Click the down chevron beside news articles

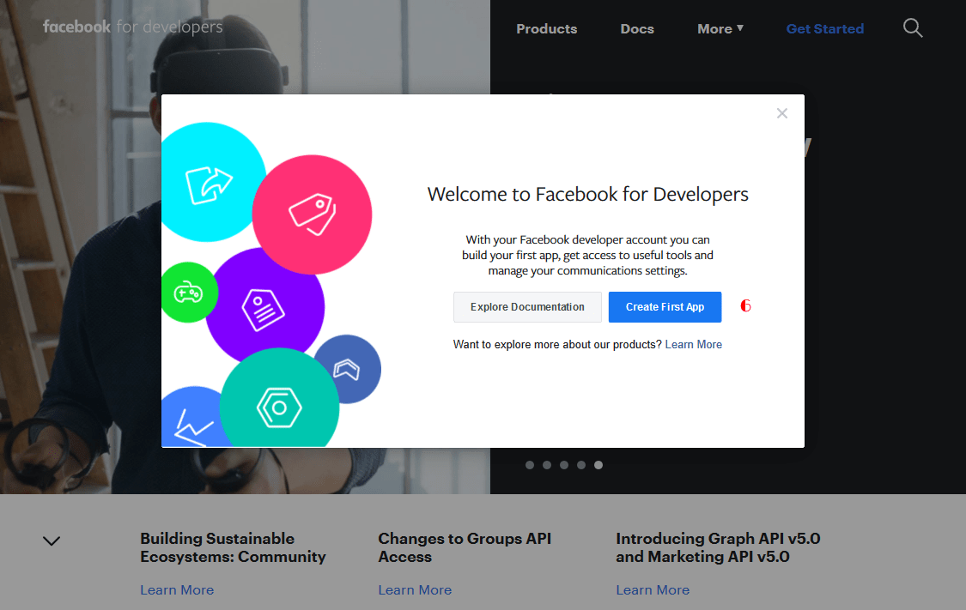coord(52,541)
